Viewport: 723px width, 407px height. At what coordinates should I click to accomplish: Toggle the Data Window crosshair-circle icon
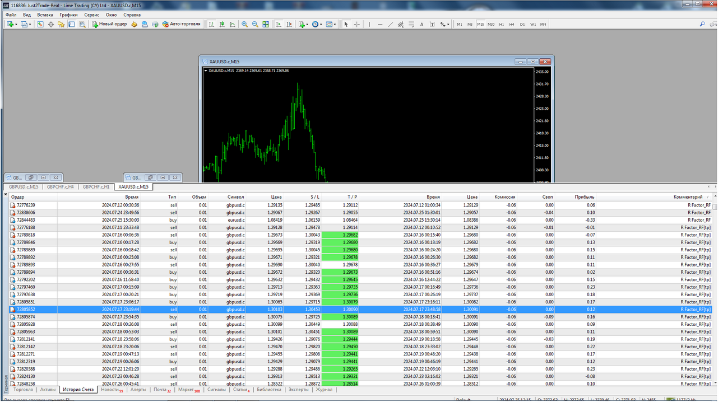point(51,24)
